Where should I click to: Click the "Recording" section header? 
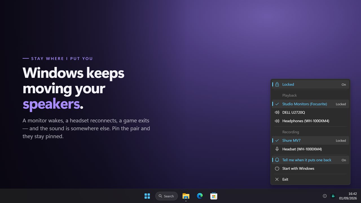[x=290, y=132]
